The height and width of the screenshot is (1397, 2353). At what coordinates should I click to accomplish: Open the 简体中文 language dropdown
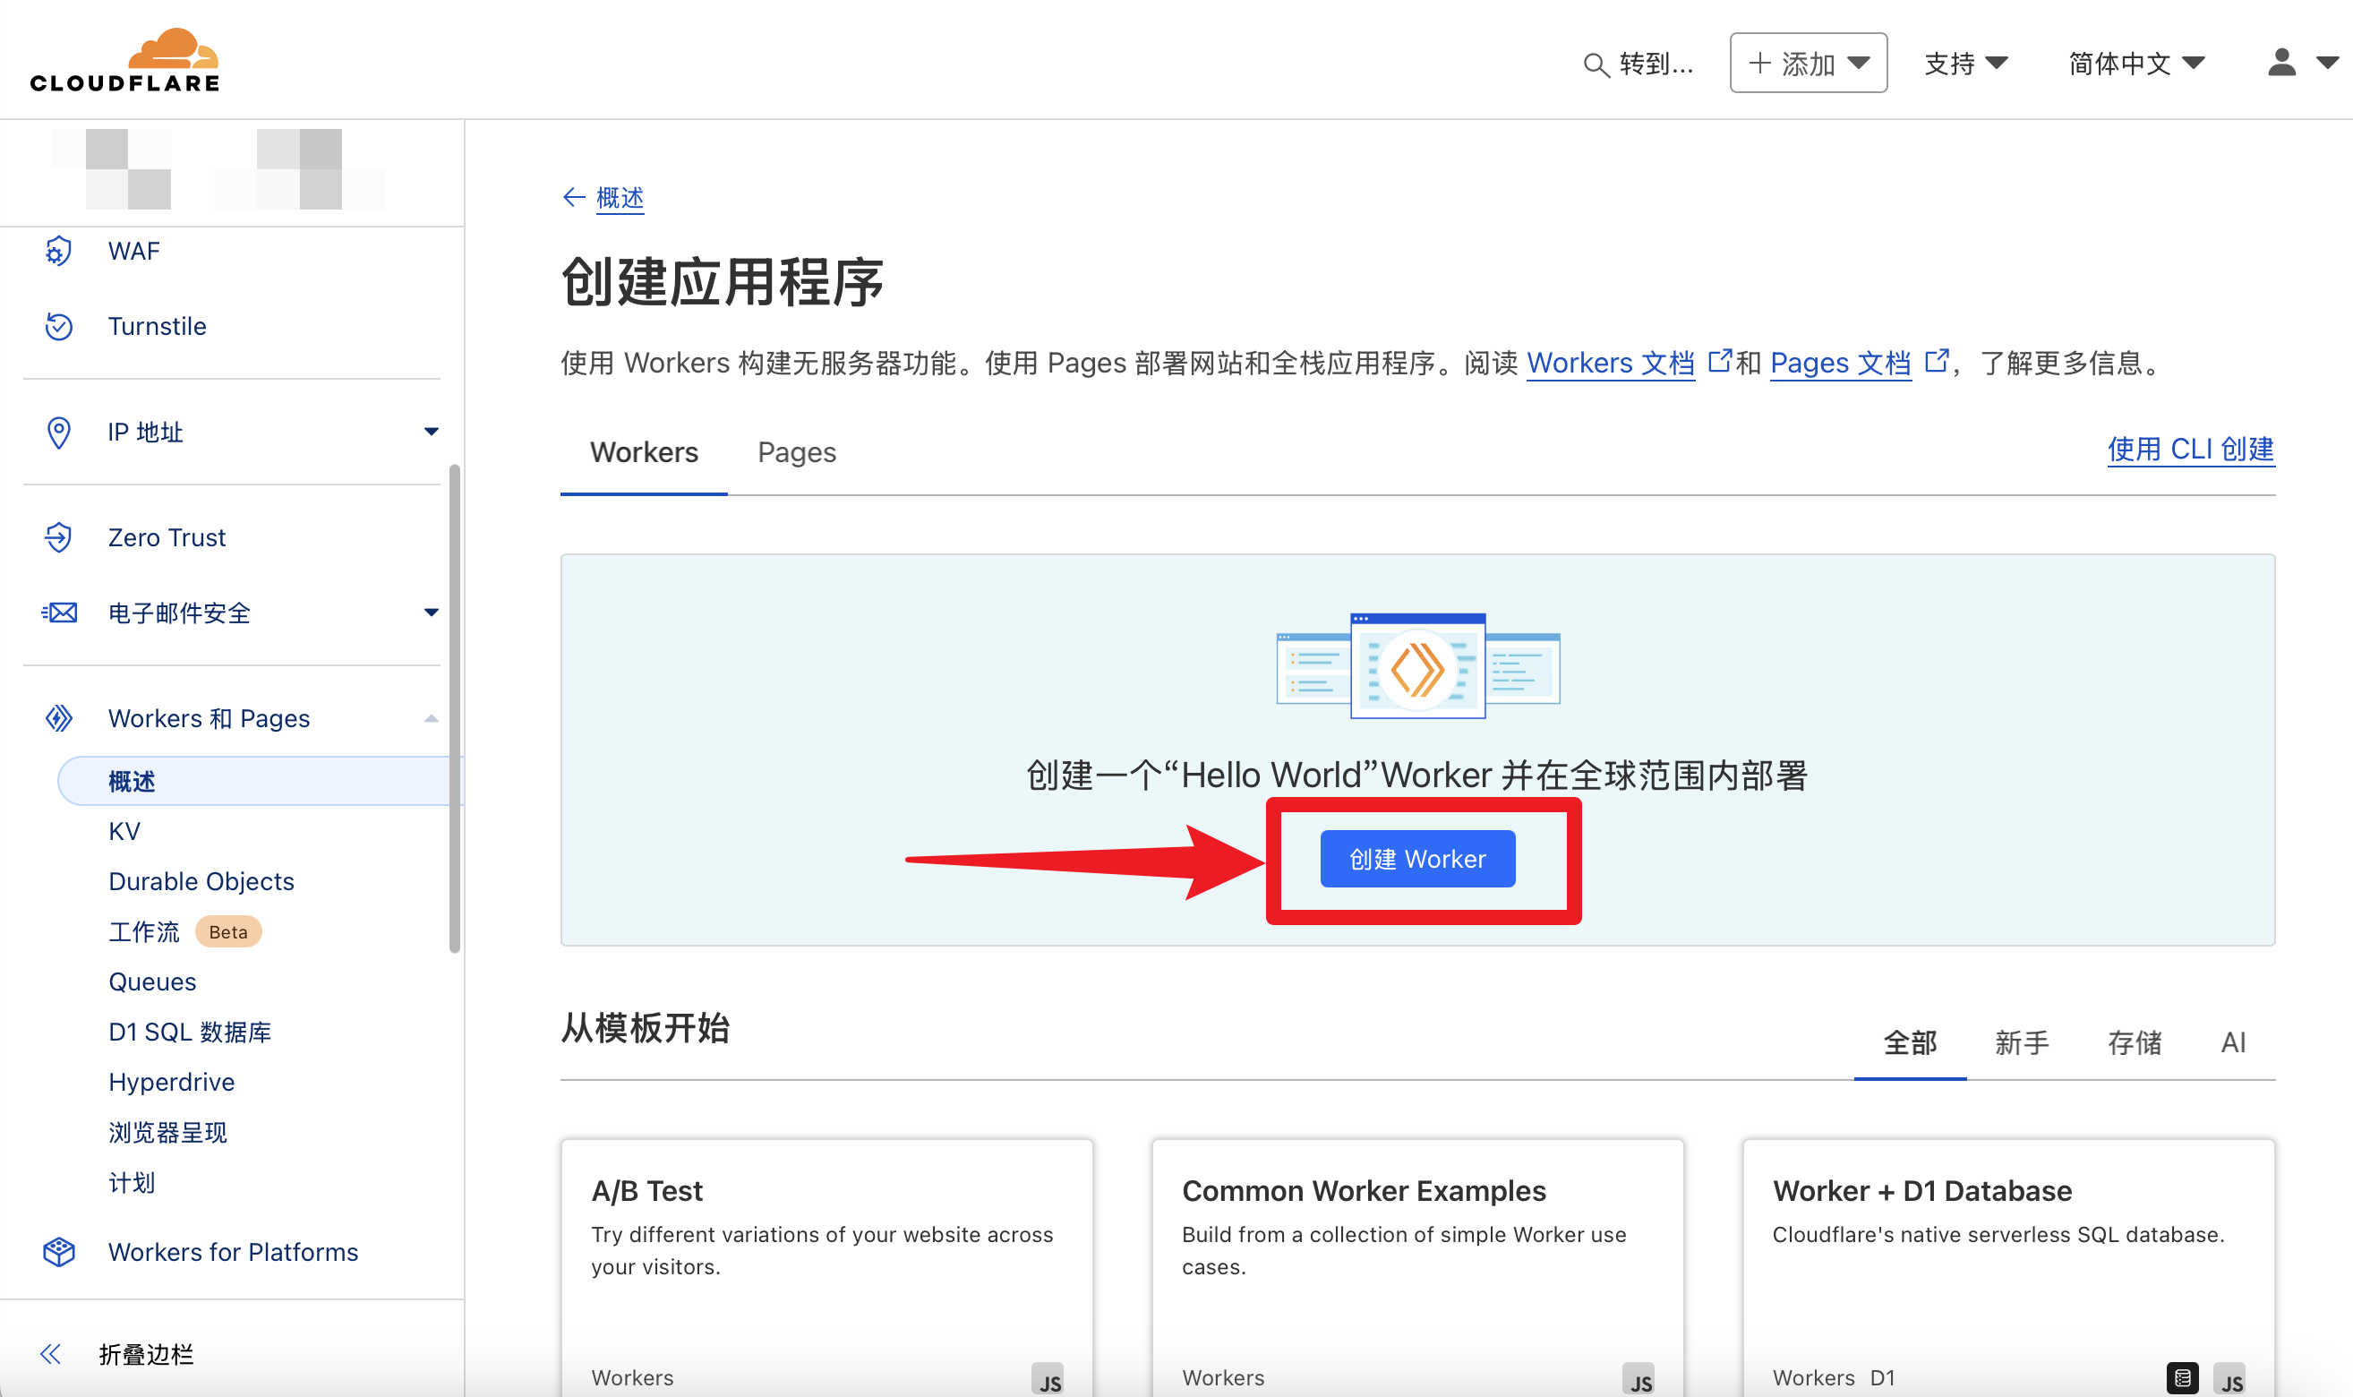(2136, 63)
